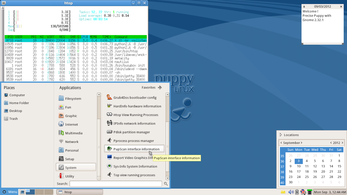
Task: Open the volume speaker tray icon
Action: click(x=291, y=192)
